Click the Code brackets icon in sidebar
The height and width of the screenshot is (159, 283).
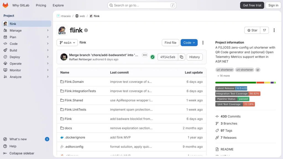tap(6, 44)
